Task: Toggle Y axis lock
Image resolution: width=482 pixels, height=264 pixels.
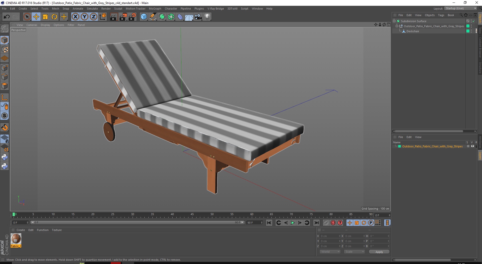Action: [x=85, y=17]
